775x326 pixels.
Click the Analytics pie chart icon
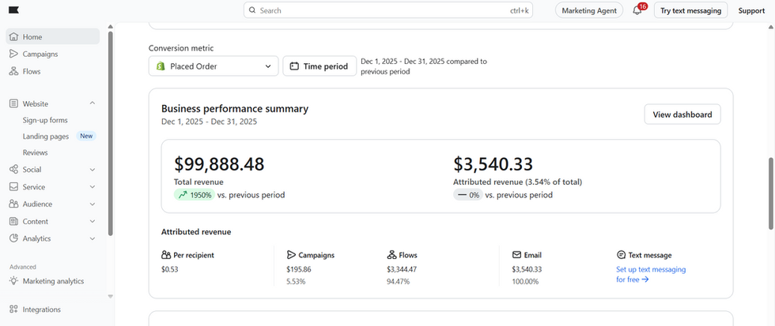[14, 238]
